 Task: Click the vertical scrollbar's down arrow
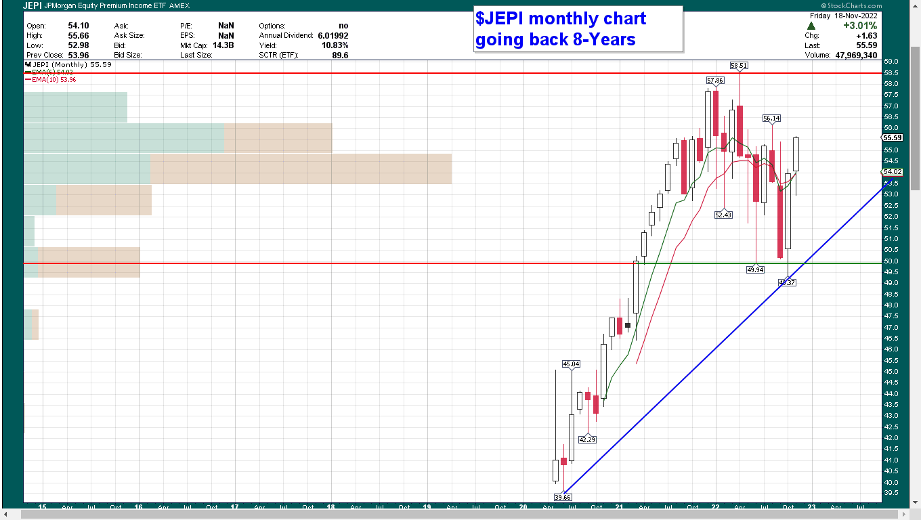coord(916,504)
